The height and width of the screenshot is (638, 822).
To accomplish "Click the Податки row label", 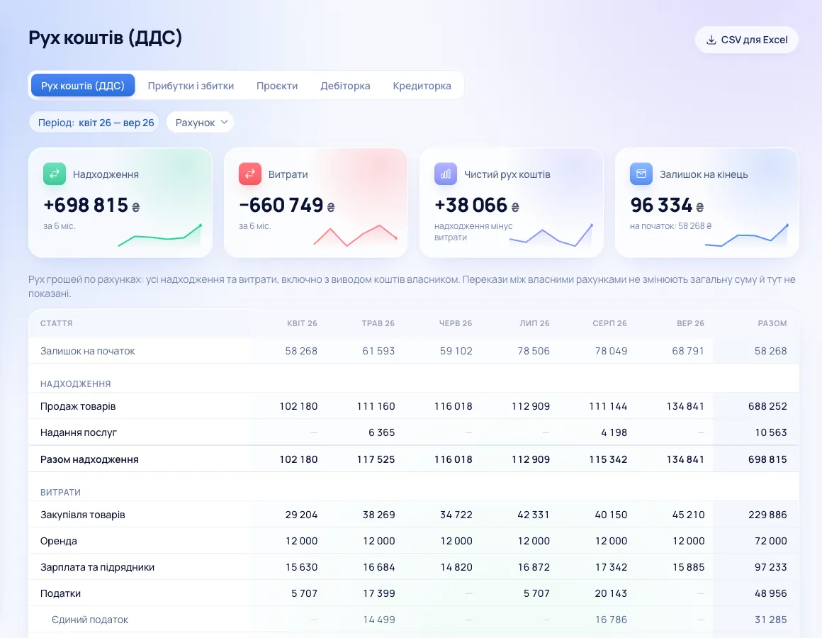I will point(61,593).
